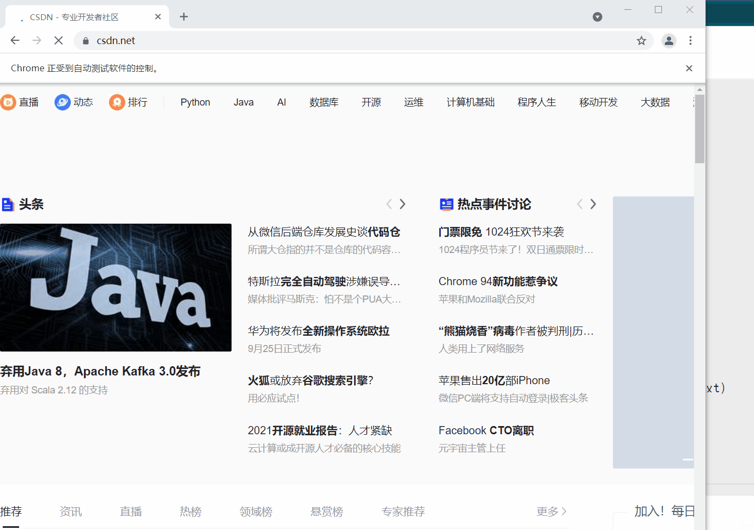Click the left arrow beside 热点事件讨论
Image resolution: width=754 pixels, height=530 pixels.
[580, 204]
